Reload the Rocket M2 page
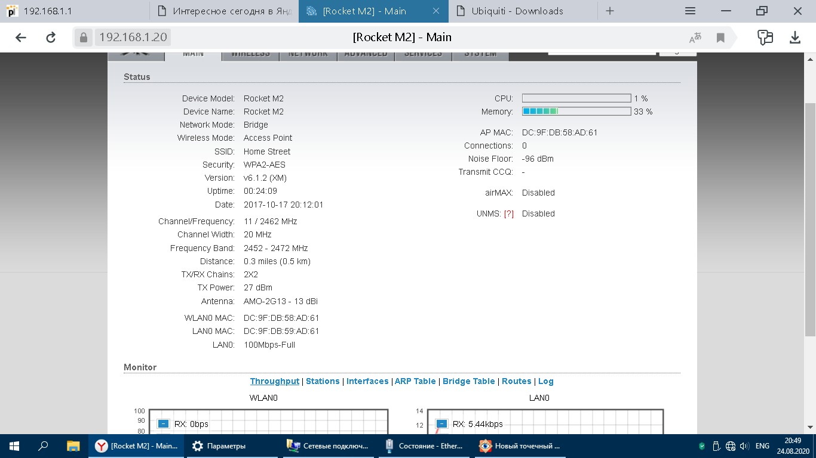816x458 pixels. tap(51, 38)
